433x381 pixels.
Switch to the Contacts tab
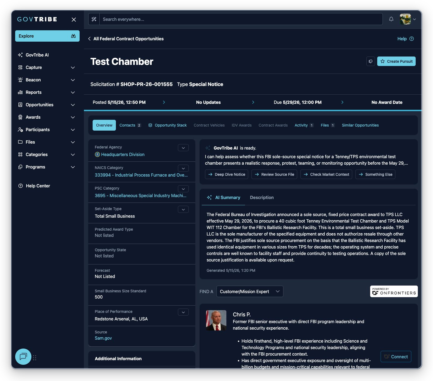(x=130, y=125)
